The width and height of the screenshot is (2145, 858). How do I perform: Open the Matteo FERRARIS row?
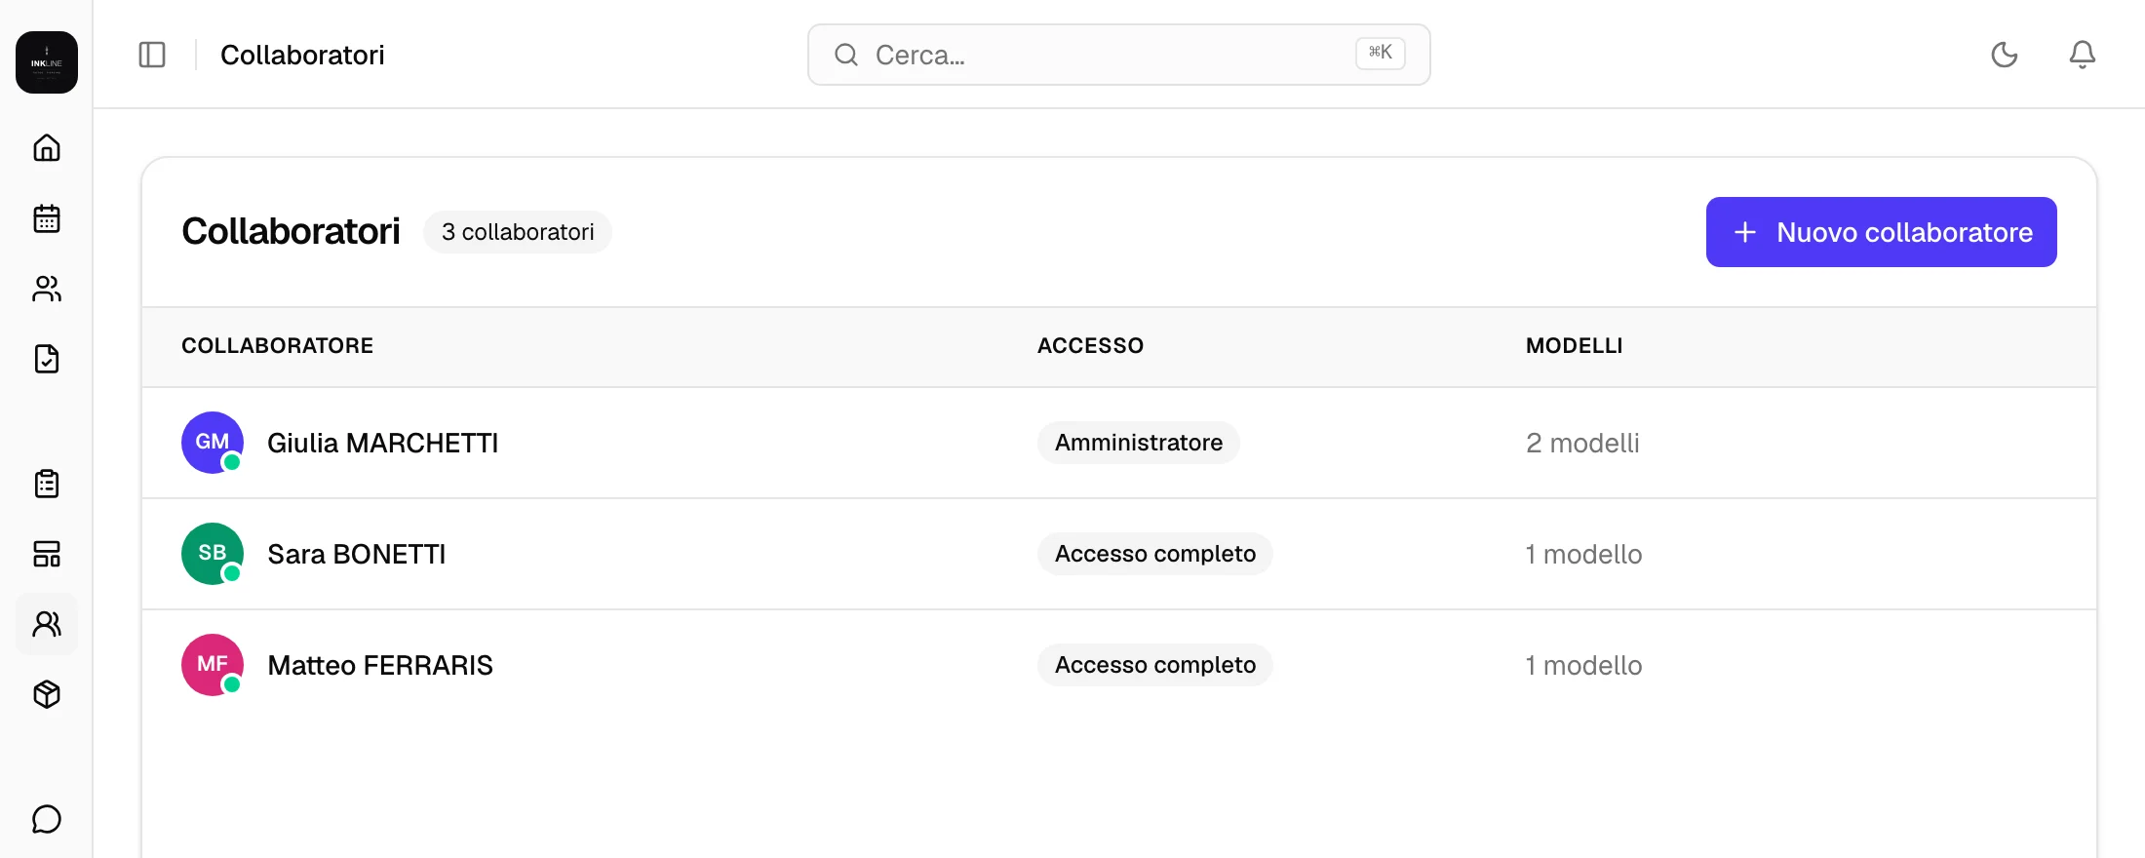pyautogui.click(x=1119, y=665)
